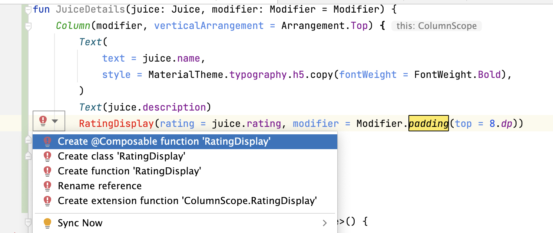Click the bulb icon beside Rename reference
Viewport: 553px width, 233px height.
47,186
